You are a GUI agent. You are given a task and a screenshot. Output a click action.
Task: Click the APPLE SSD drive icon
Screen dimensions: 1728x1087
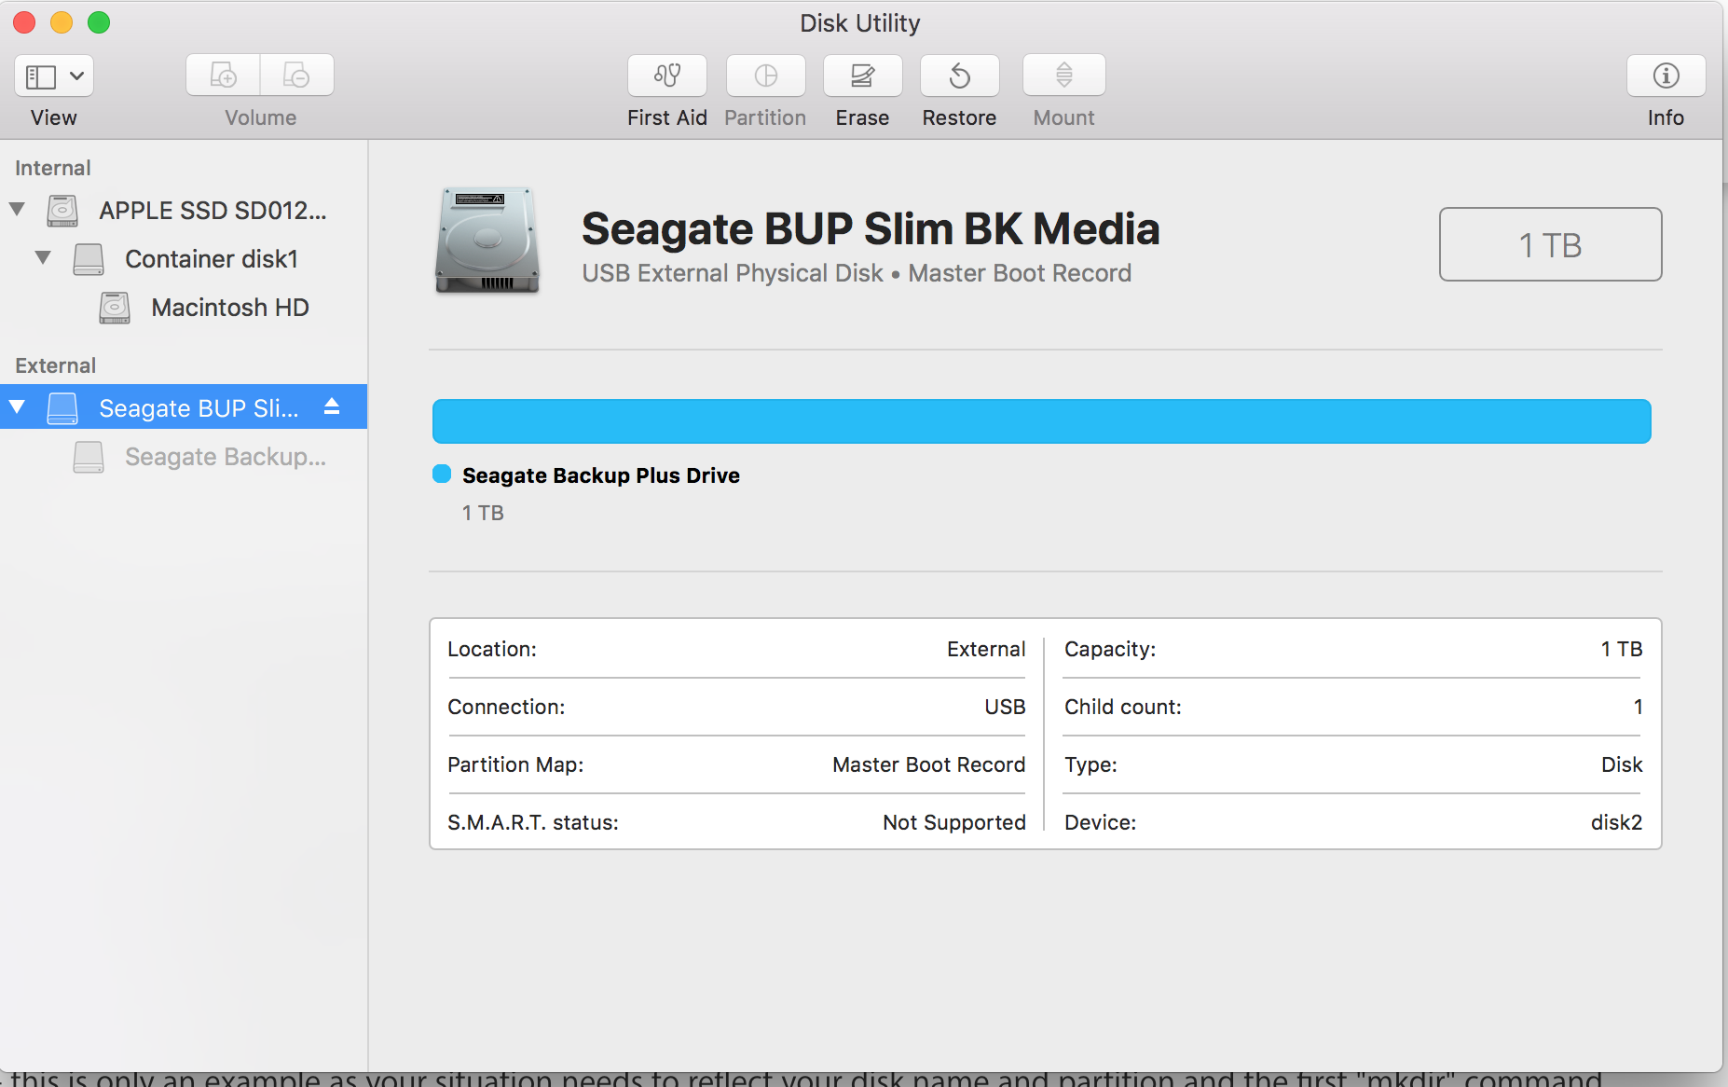[x=62, y=211]
